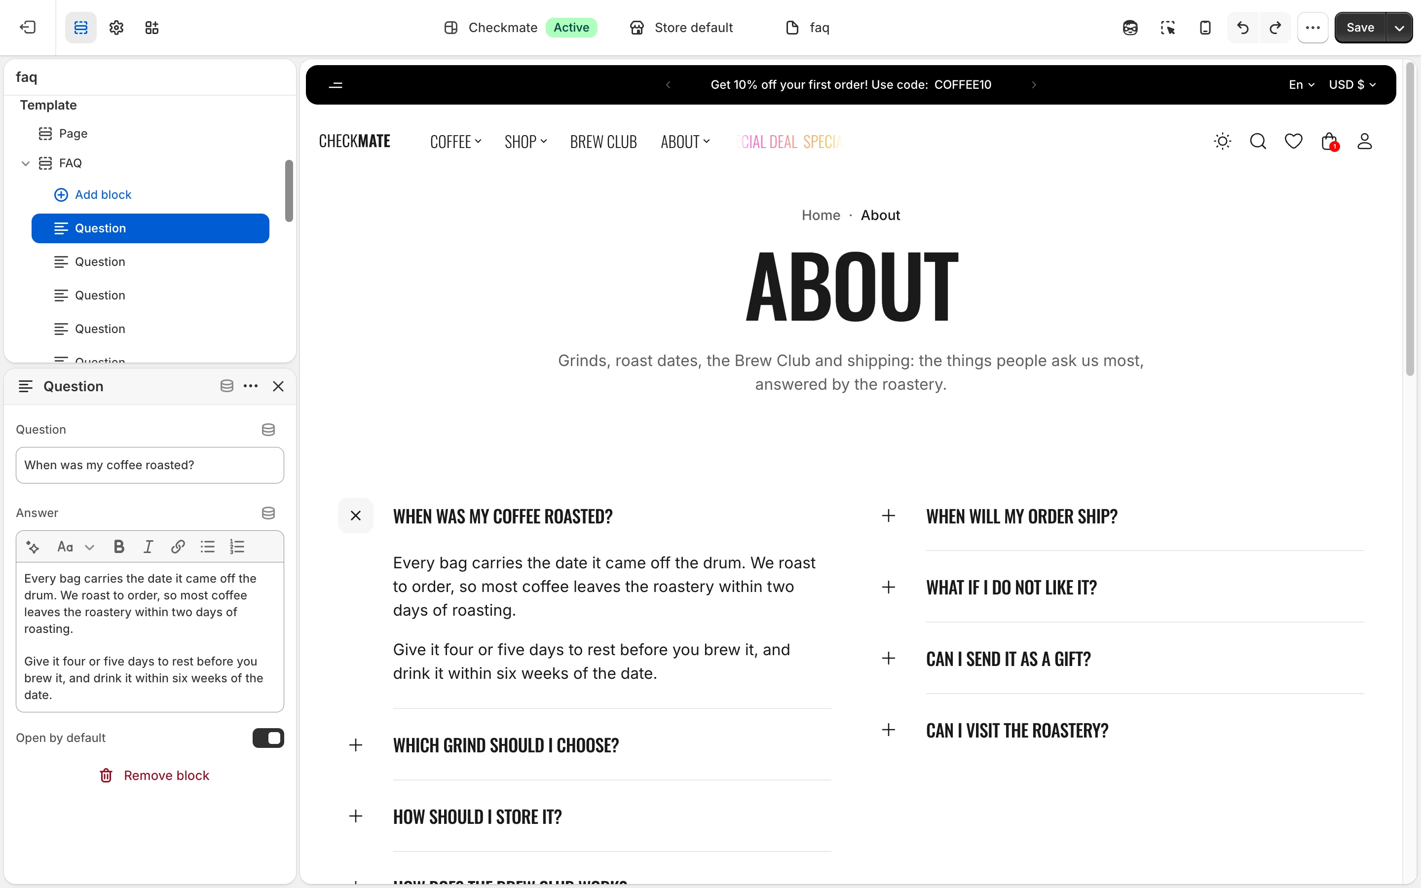Close the Question settings panel

(x=278, y=386)
